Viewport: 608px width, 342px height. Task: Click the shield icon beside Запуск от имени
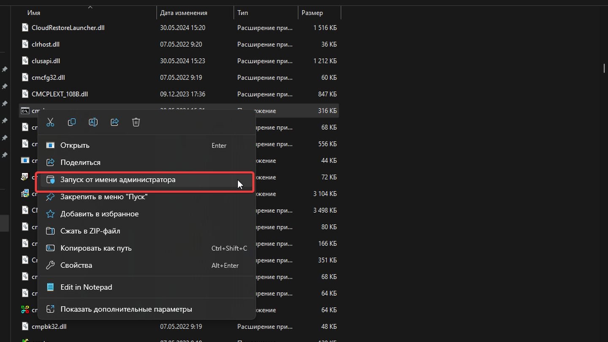click(x=50, y=180)
